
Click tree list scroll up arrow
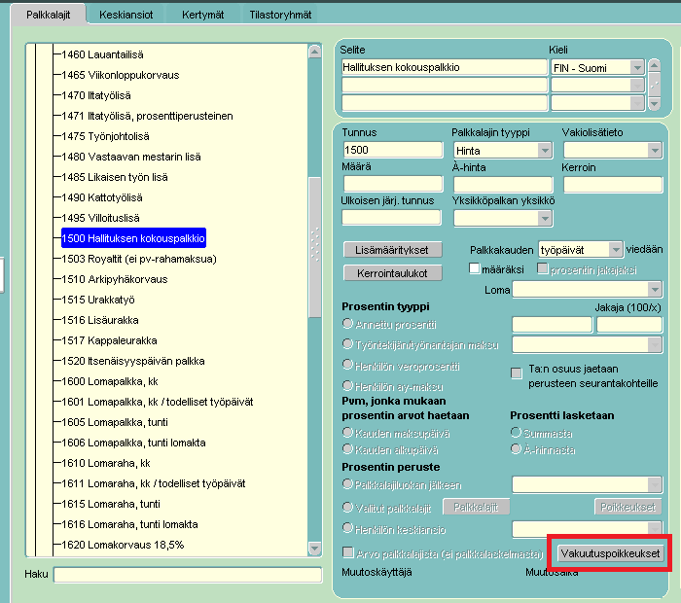315,53
